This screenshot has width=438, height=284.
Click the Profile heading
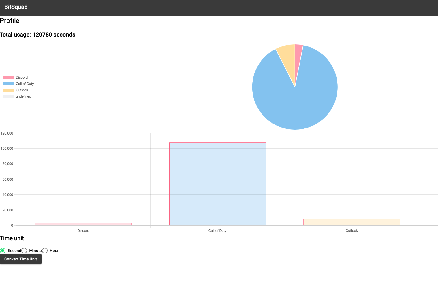click(x=10, y=21)
